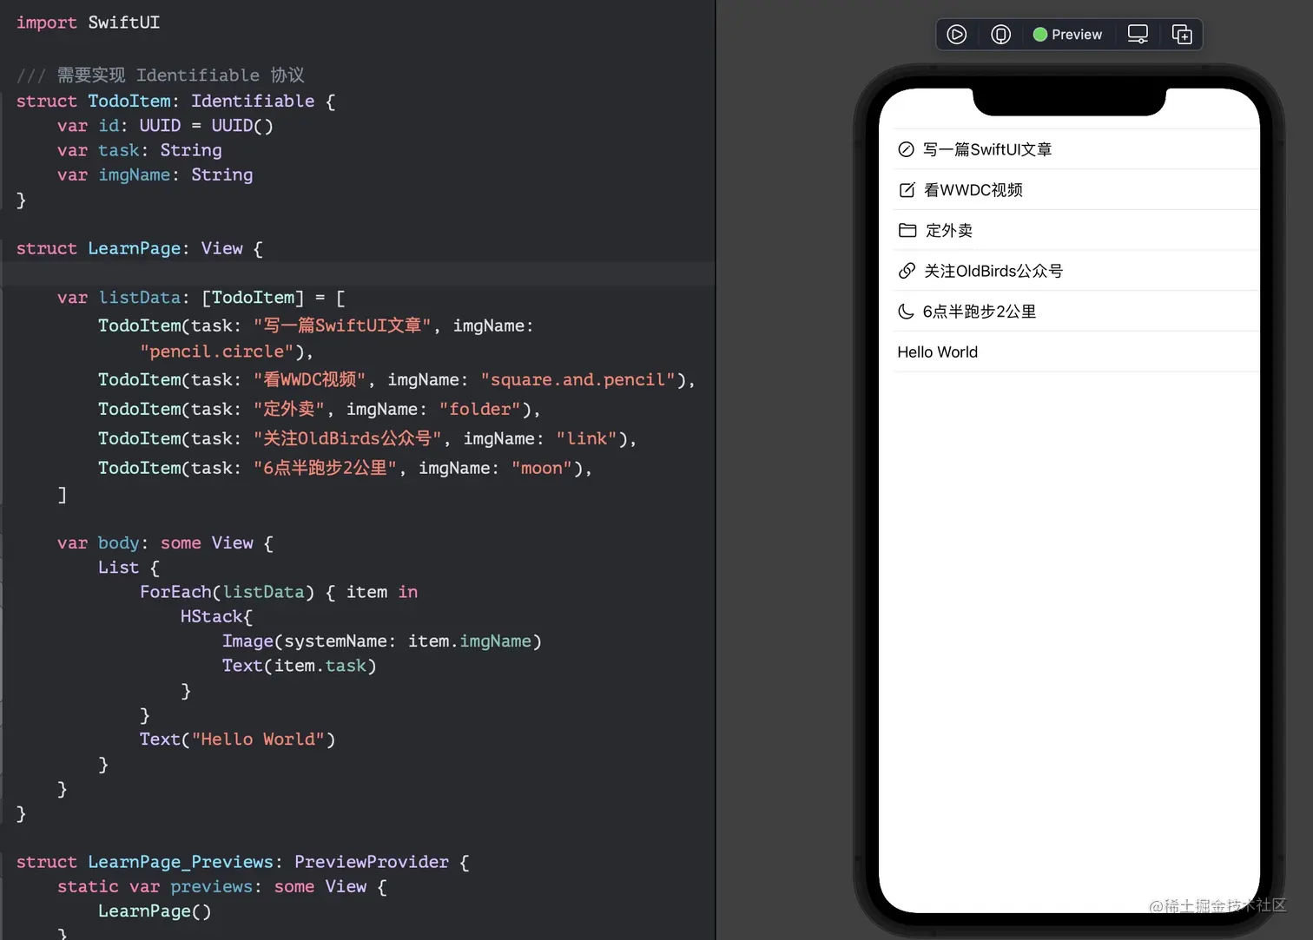Click HStack in the code editor
Viewport: 1313px width, 940px height.
pyautogui.click(x=212, y=616)
